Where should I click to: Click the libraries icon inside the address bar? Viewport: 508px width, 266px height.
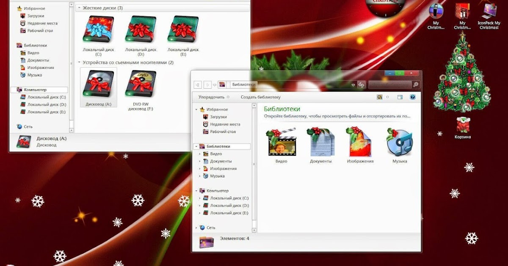click(x=222, y=85)
